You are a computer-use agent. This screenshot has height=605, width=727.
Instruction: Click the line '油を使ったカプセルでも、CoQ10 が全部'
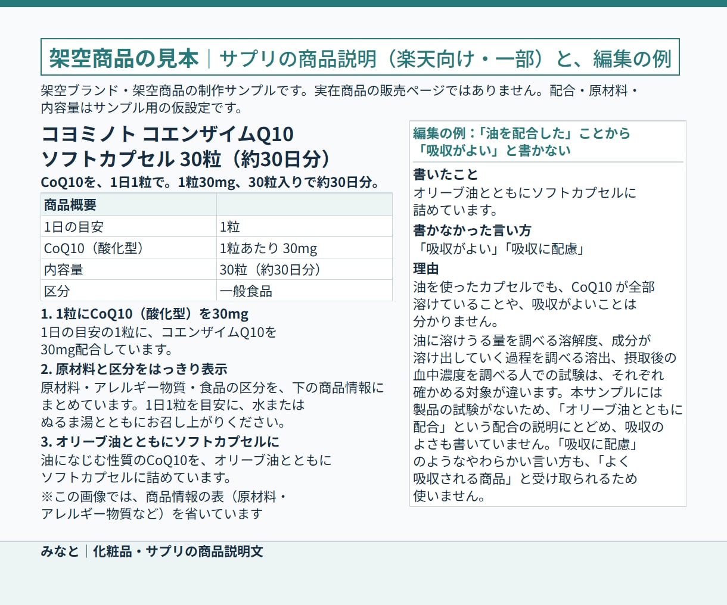click(534, 287)
